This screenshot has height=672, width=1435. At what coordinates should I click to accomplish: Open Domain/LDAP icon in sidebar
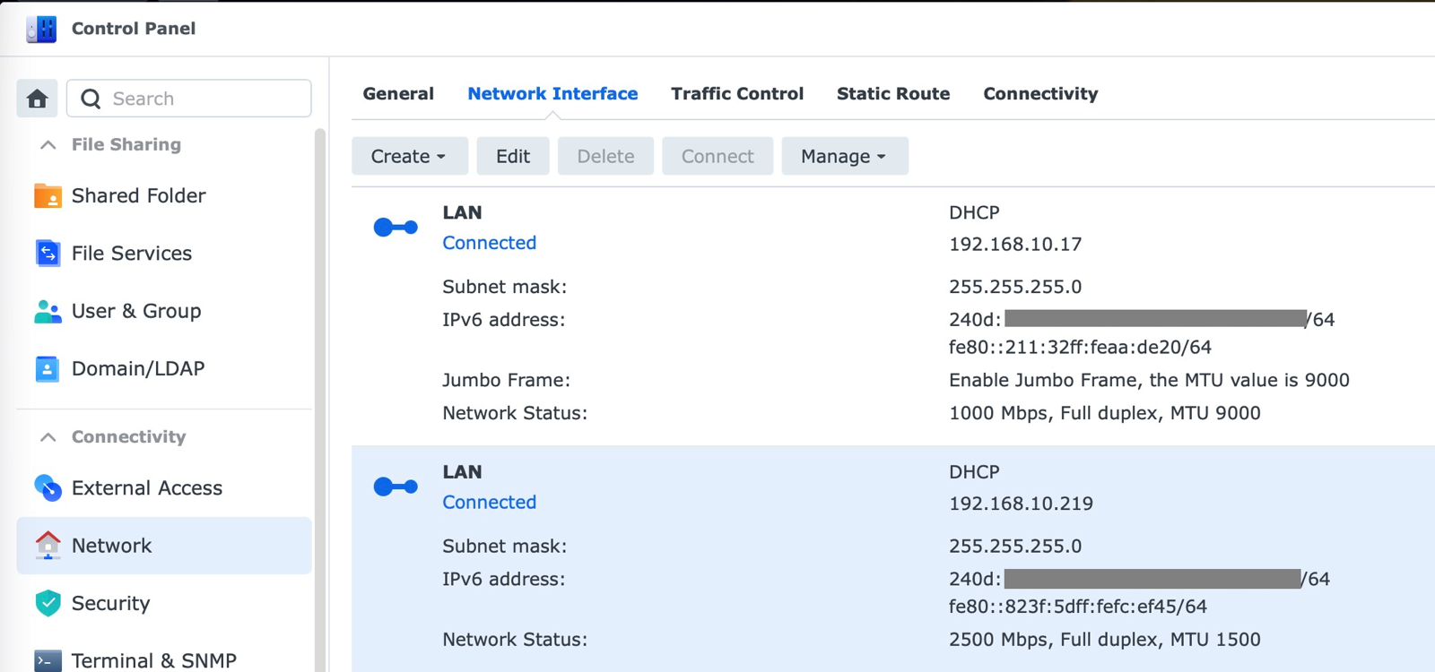(x=48, y=368)
